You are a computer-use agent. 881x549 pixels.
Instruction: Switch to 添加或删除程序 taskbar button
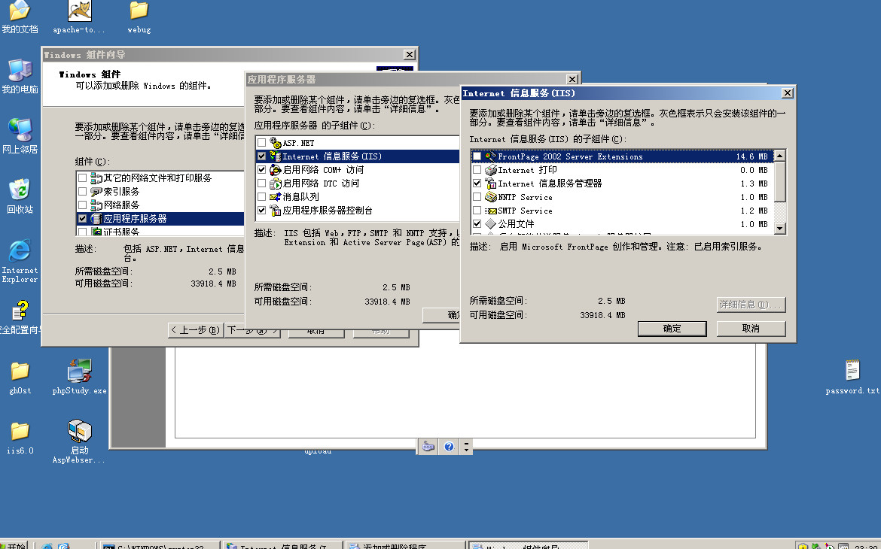point(404,546)
